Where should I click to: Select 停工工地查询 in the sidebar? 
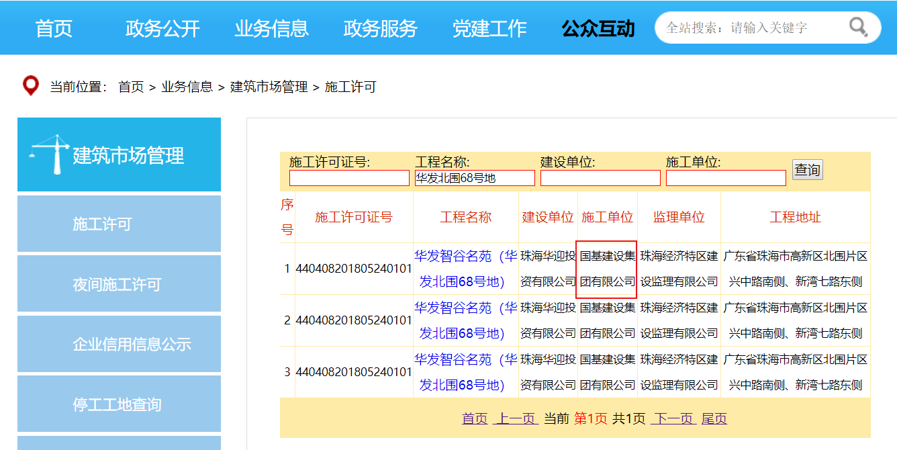pos(119,404)
